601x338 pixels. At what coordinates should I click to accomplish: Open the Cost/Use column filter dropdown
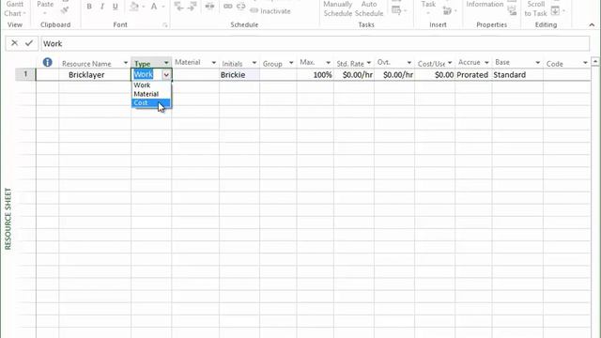(450, 63)
